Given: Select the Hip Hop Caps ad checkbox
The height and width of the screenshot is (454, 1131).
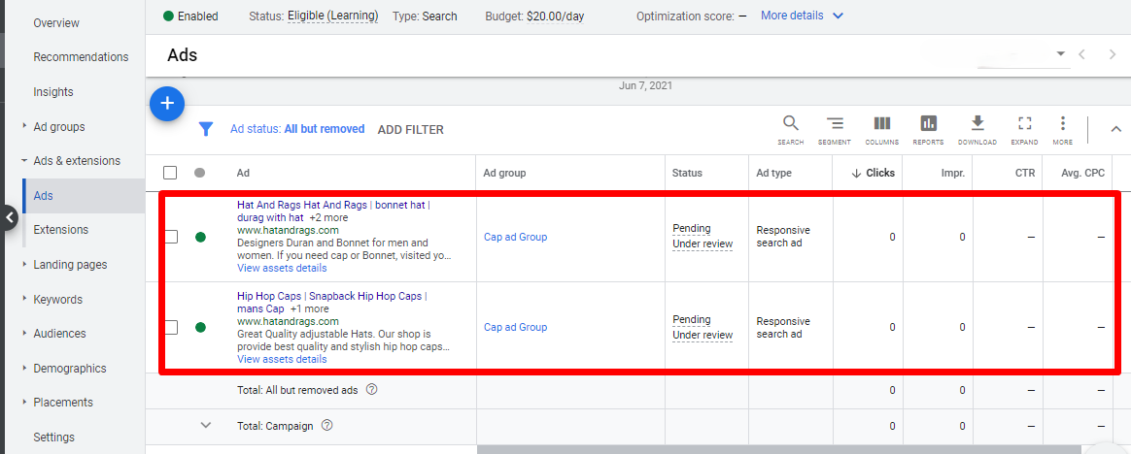Looking at the screenshot, I should click(x=170, y=328).
